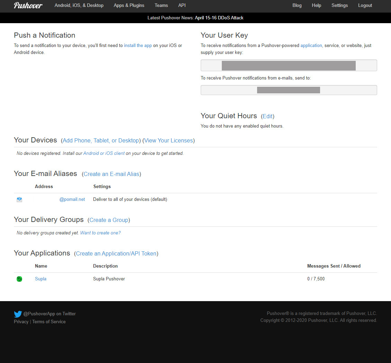Follow the 'install the app' link
This screenshot has height=363, width=391.
[138, 45]
